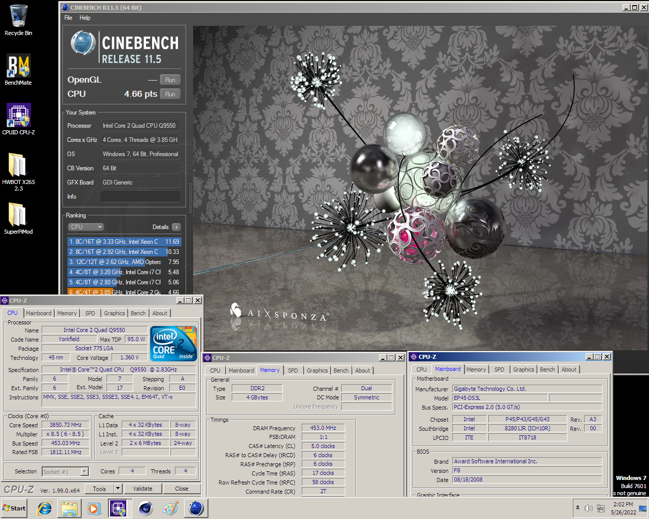649x519 pixels.
Task: Open SPD tab in middle CPU-Z window
Action: [293, 370]
